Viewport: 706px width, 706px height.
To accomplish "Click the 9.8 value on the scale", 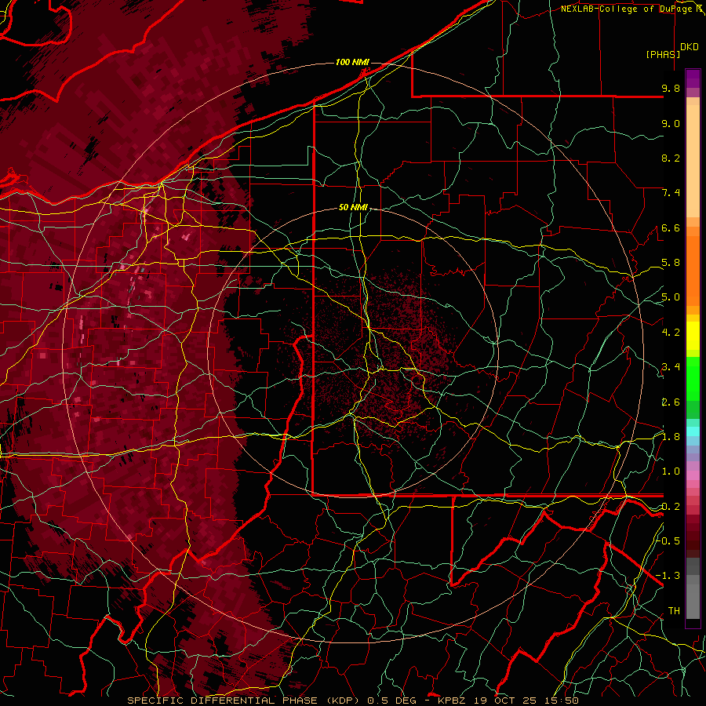I will coord(671,88).
